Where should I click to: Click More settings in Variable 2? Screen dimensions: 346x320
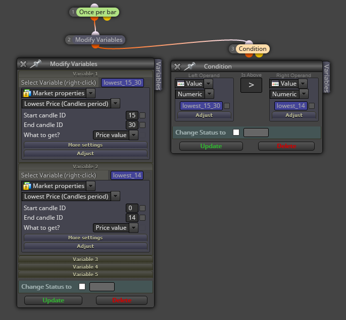point(86,238)
